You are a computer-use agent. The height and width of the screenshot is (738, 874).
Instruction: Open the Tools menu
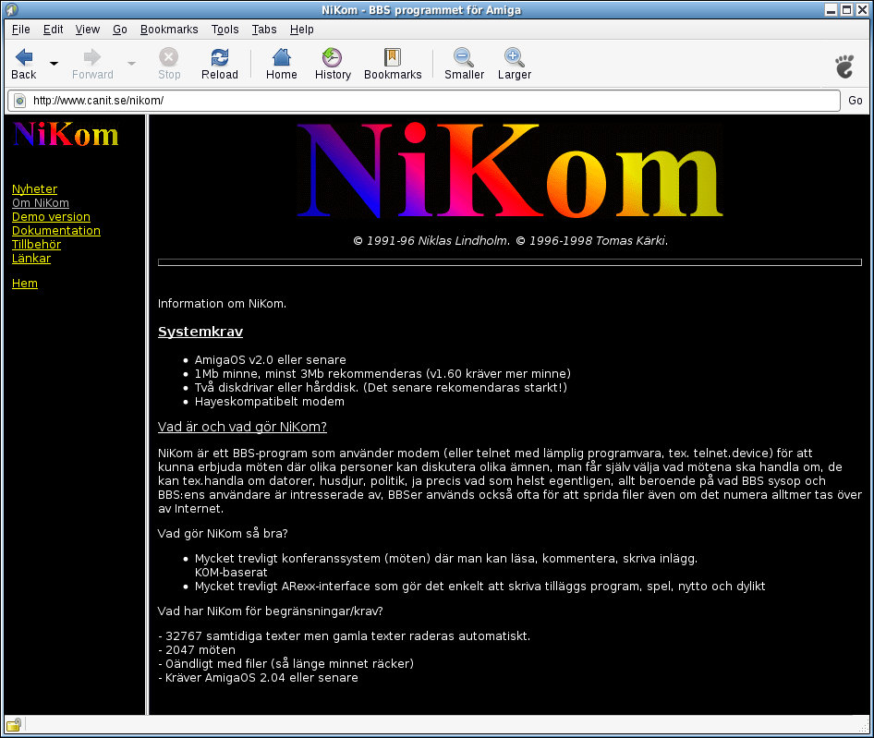[225, 30]
